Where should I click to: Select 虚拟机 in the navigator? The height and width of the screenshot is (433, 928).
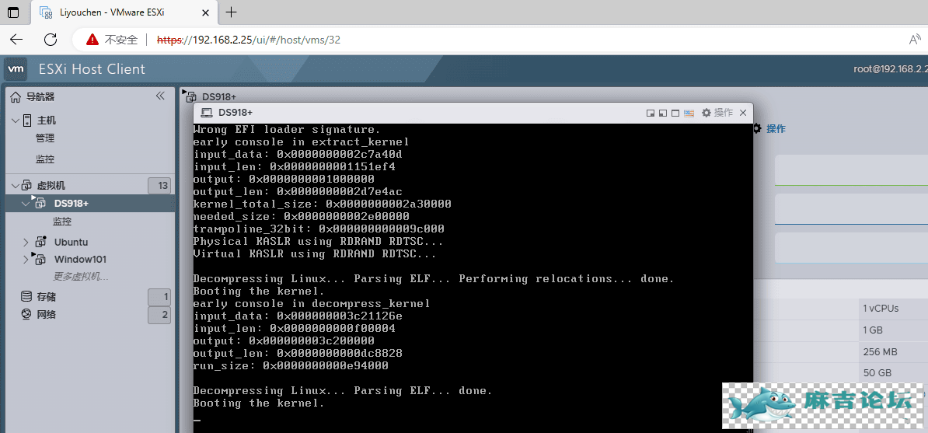click(51, 185)
